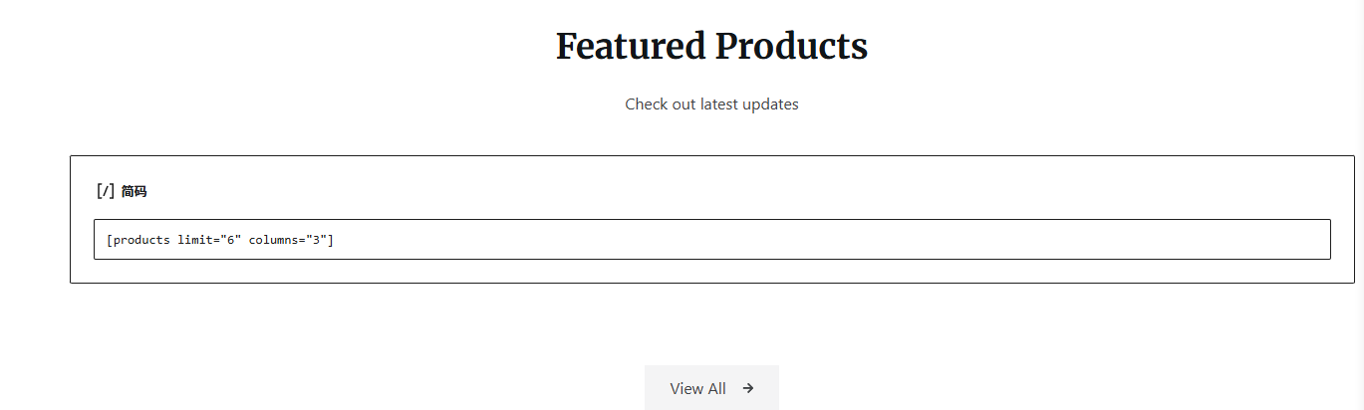1364x410 pixels.
Task: Click blank space between subtitle and shortcode block
Action: pos(711,134)
